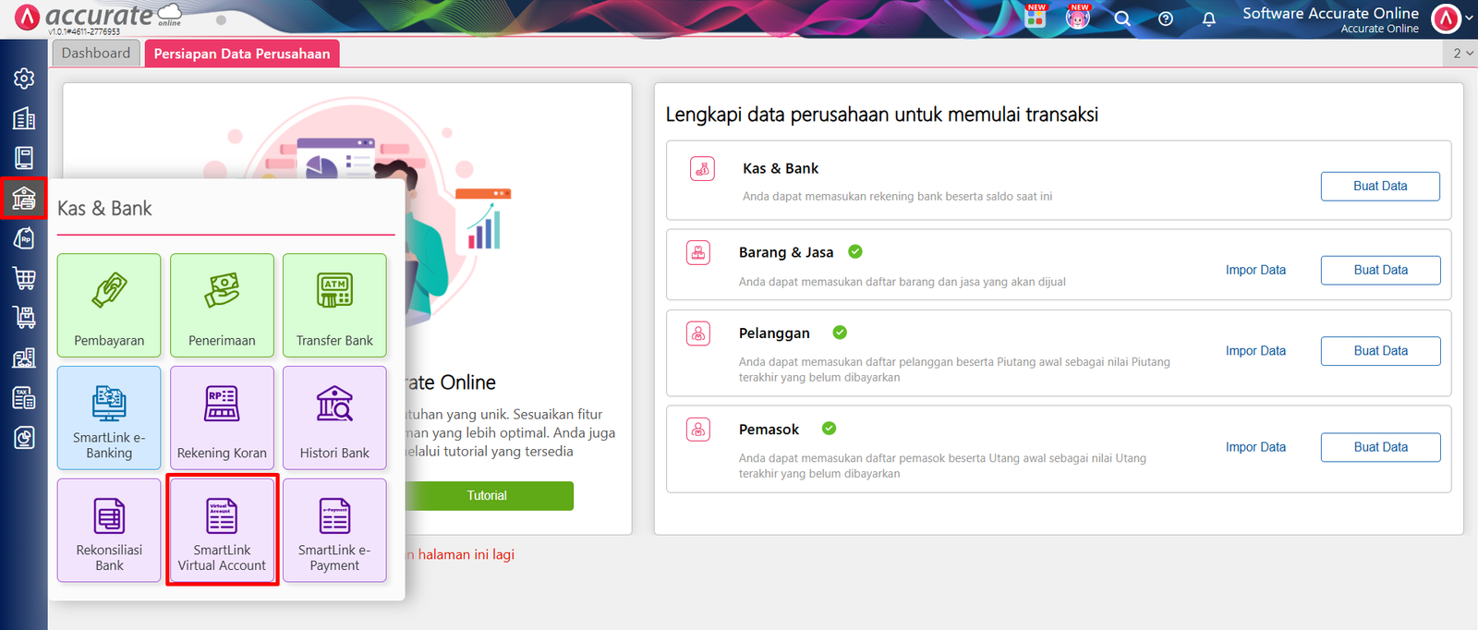Open the notifications bell
The width and height of the screenshot is (1478, 630).
coord(1209,18)
